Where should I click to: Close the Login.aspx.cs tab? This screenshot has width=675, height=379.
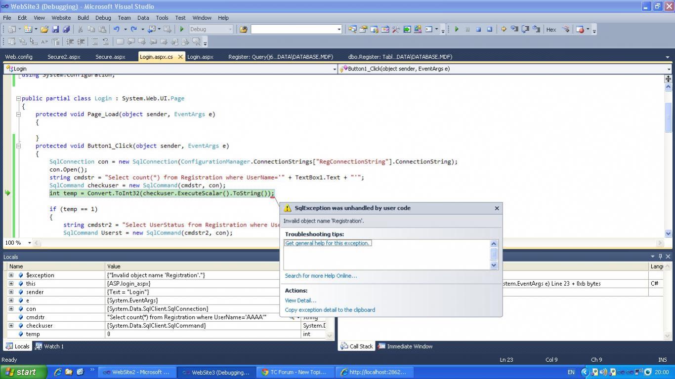[180, 57]
